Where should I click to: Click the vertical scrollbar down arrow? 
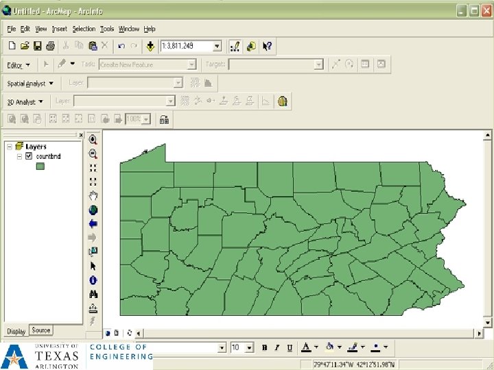[x=487, y=323]
